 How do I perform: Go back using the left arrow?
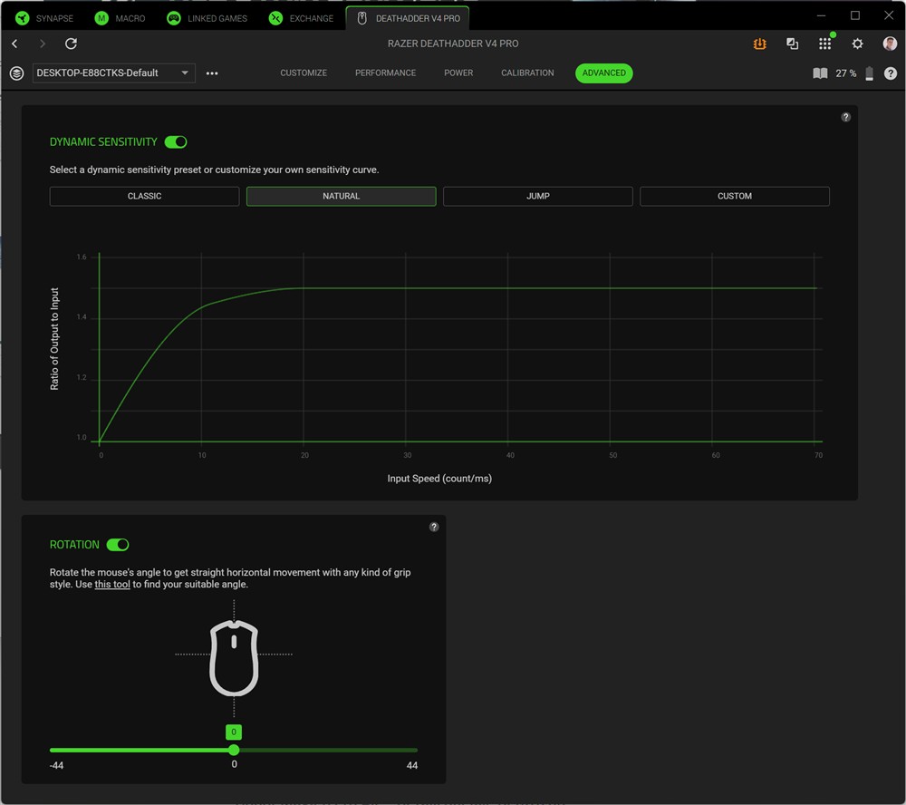tap(14, 44)
